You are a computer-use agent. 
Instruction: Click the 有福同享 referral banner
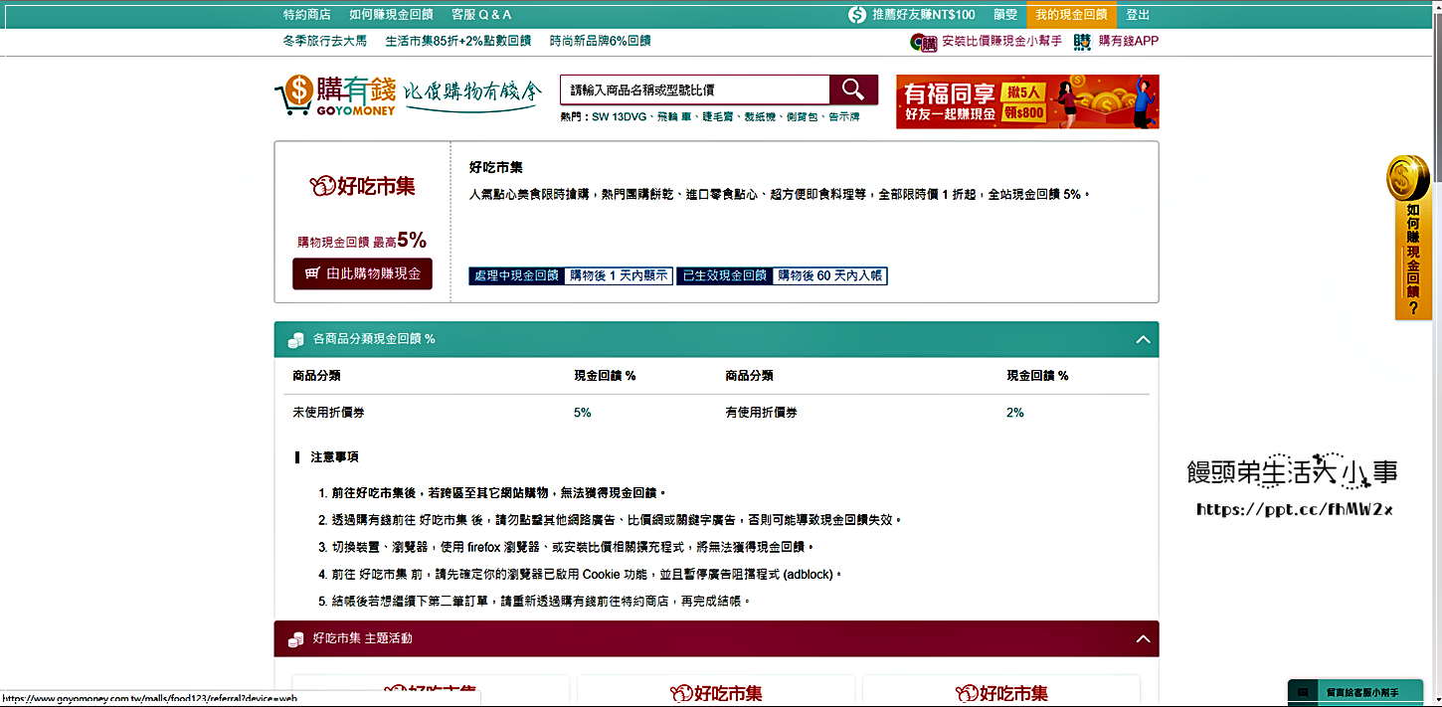tap(1026, 101)
